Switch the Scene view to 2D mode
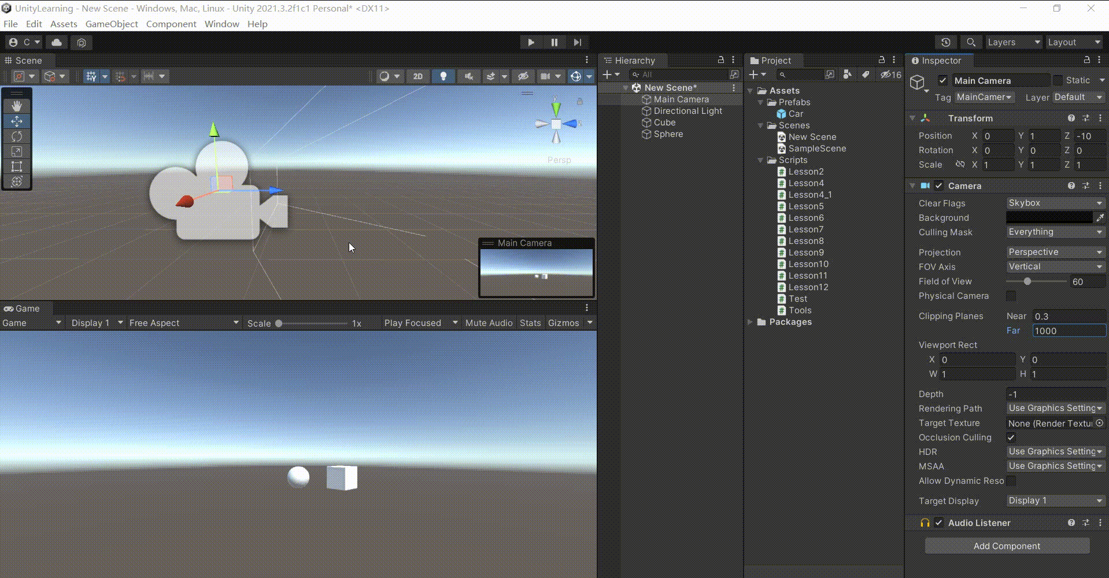 tap(417, 76)
